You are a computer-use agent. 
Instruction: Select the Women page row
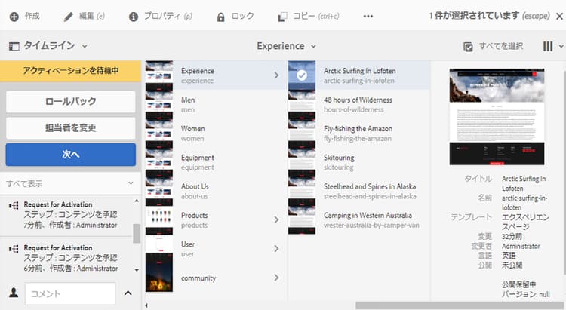(x=216, y=133)
